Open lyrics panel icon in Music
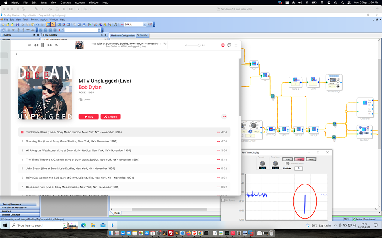Image resolution: width=382 pixels, height=238 pixels. click(229, 45)
